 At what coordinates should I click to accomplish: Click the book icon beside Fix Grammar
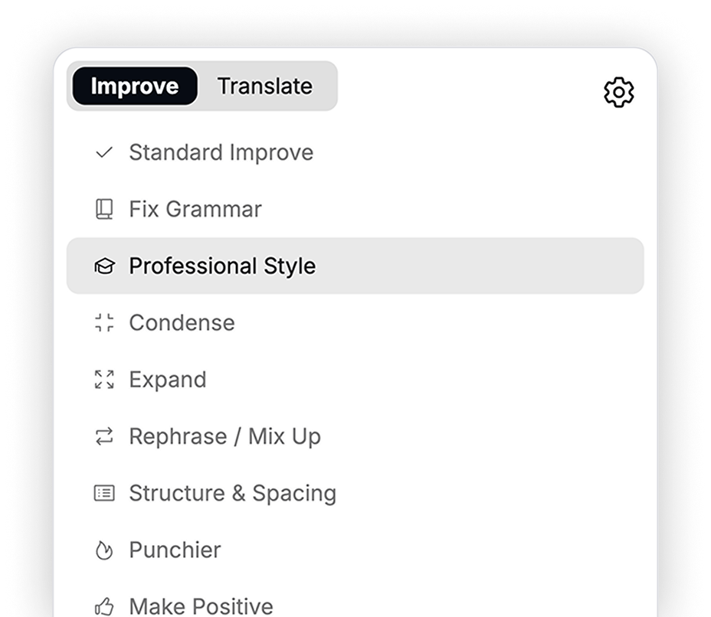point(104,209)
